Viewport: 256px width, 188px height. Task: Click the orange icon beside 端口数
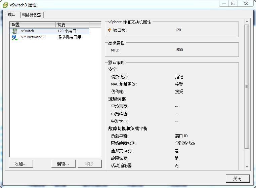pos(110,30)
